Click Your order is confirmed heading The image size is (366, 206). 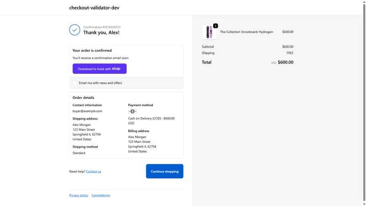(x=92, y=50)
